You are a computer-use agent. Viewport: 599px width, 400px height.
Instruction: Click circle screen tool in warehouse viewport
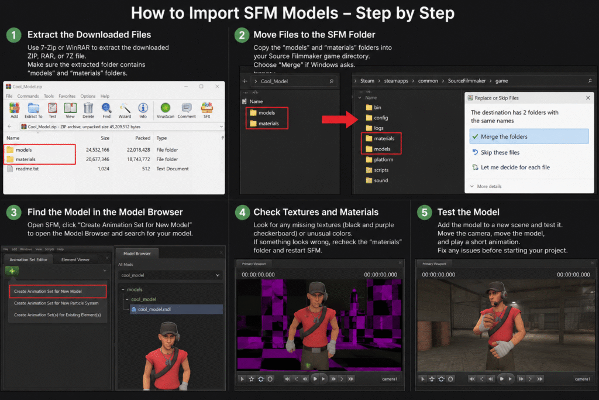(x=450, y=379)
